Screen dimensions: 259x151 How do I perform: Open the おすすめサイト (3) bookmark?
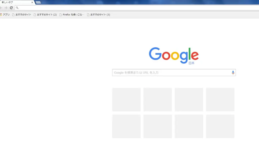click(x=99, y=15)
